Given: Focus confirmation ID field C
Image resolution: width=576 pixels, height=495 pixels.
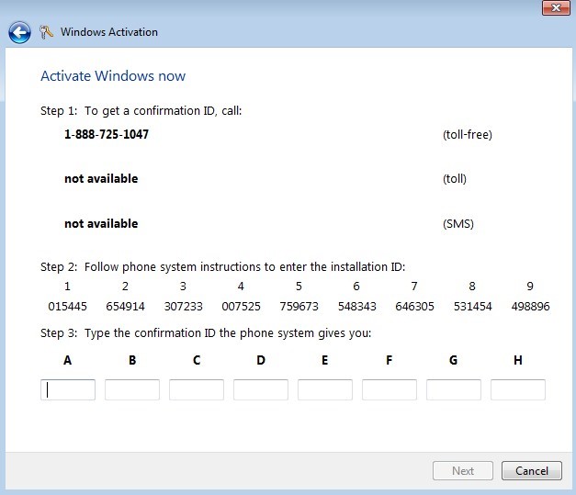Looking at the screenshot, I should tap(197, 389).
